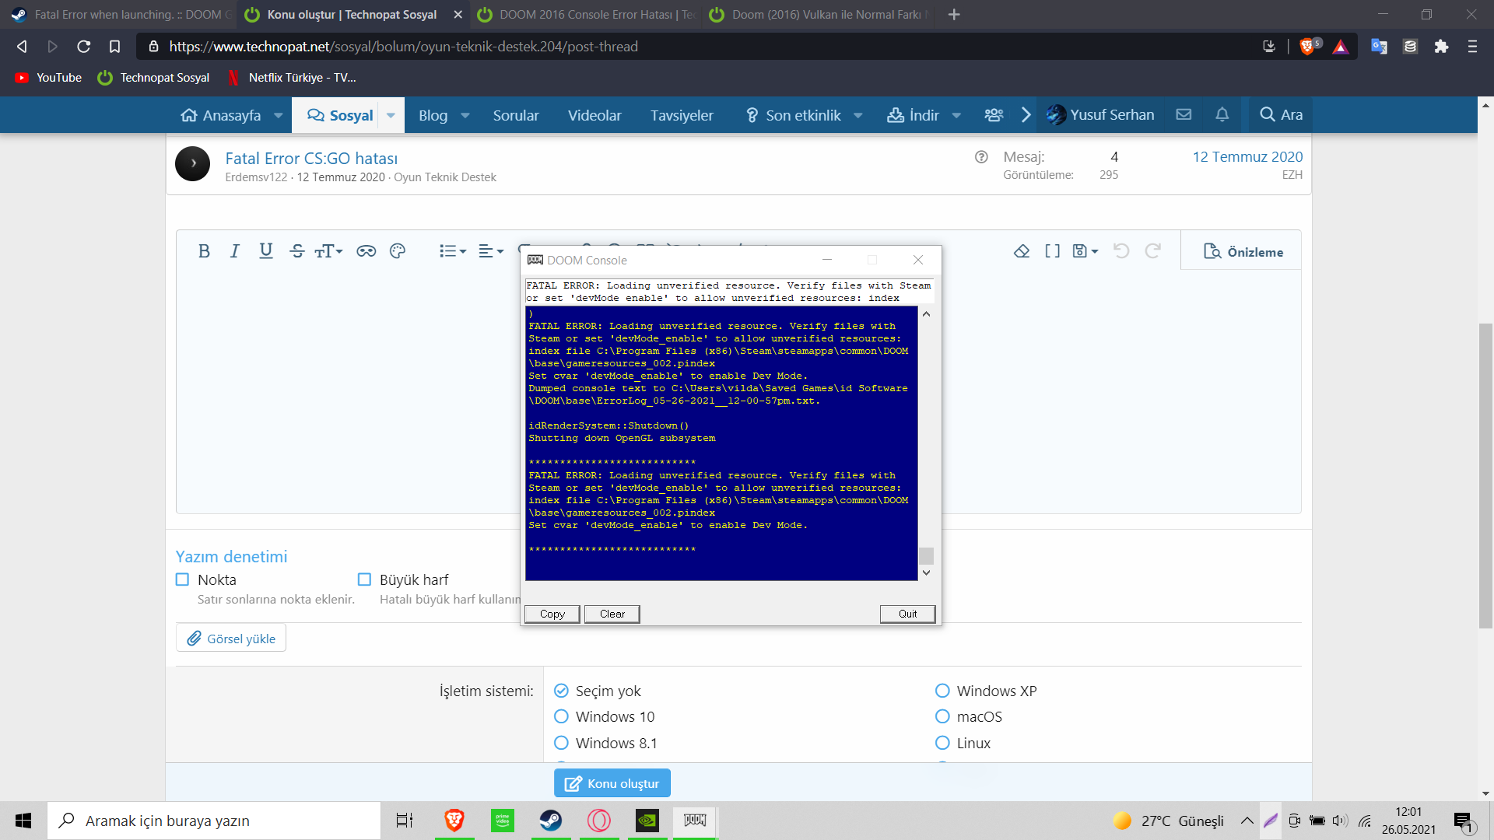Enable the Büyük harf checkbox

pyautogui.click(x=364, y=579)
